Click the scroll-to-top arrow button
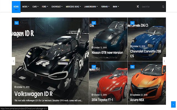The width and height of the screenshot is (177, 110). tap(173, 105)
